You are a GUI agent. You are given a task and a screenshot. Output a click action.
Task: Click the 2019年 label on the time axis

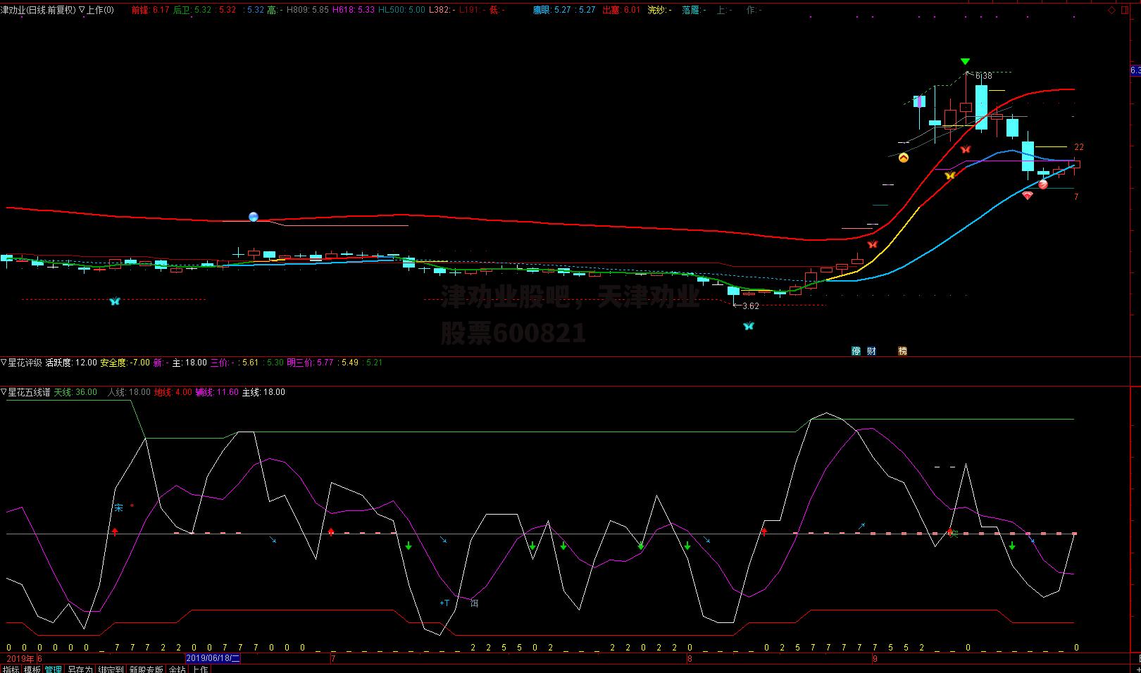[20, 658]
